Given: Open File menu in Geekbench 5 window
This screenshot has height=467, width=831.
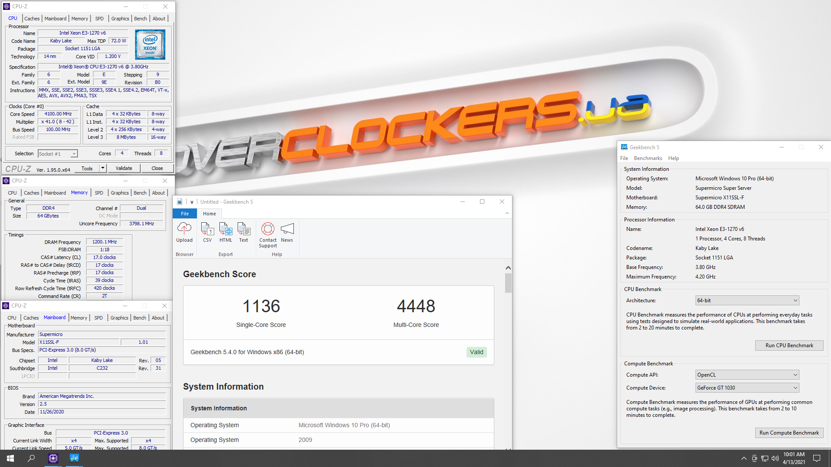Looking at the screenshot, I should click(624, 158).
